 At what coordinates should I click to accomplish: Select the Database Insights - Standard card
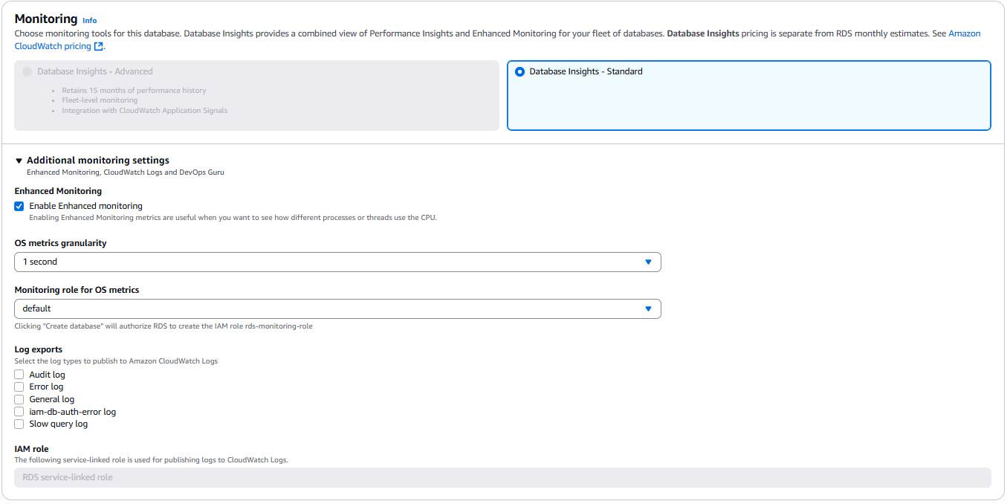pos(748,95)
